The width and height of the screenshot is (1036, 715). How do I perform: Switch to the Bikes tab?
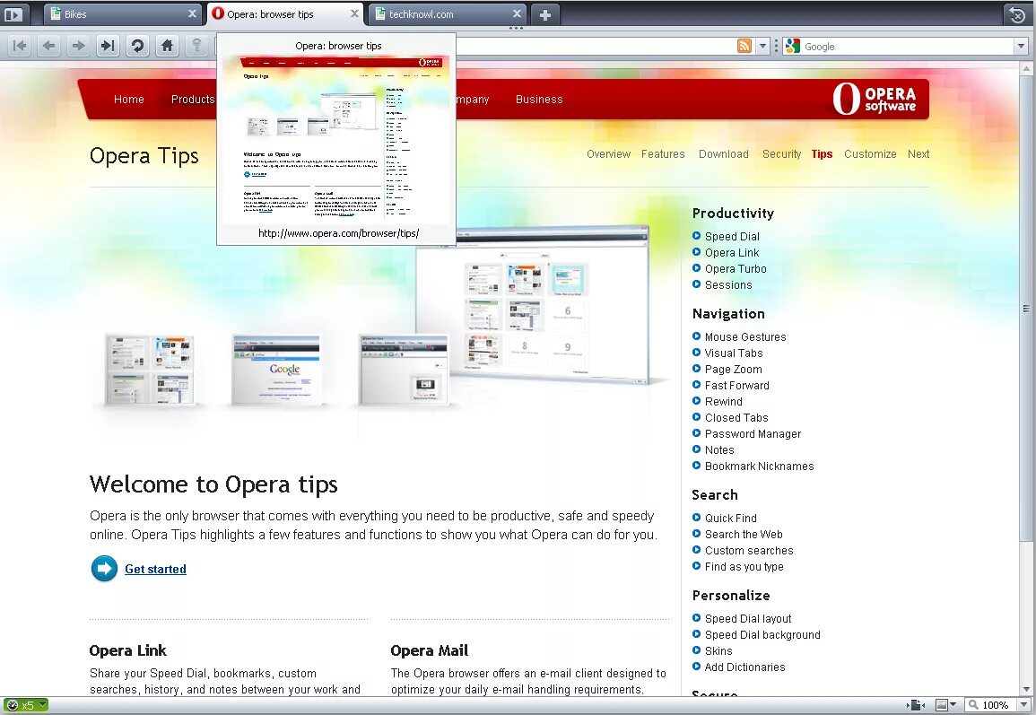tap(124, 13)
